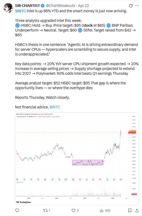Click the purple highlighted consolidation box on chart

(88, 163)
